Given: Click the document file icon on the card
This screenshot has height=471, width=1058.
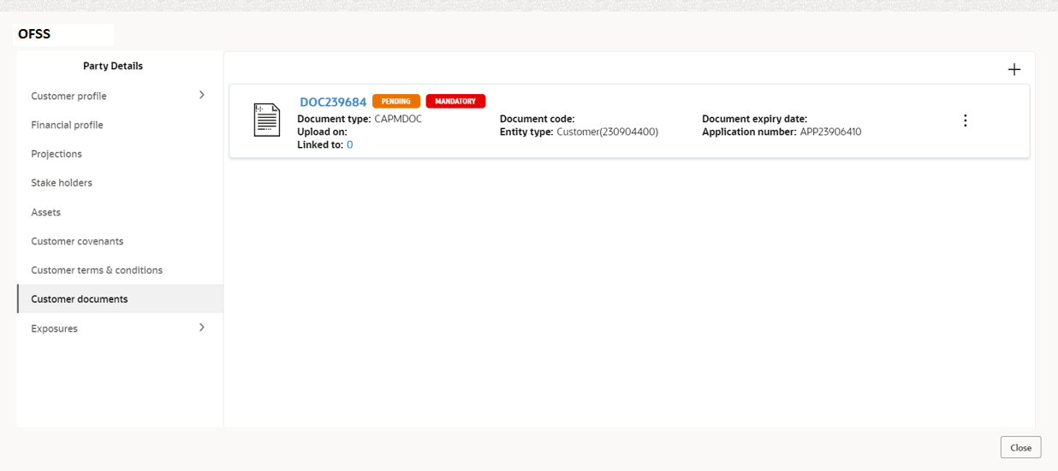Looking at the screenshot, I should (267, 120).
